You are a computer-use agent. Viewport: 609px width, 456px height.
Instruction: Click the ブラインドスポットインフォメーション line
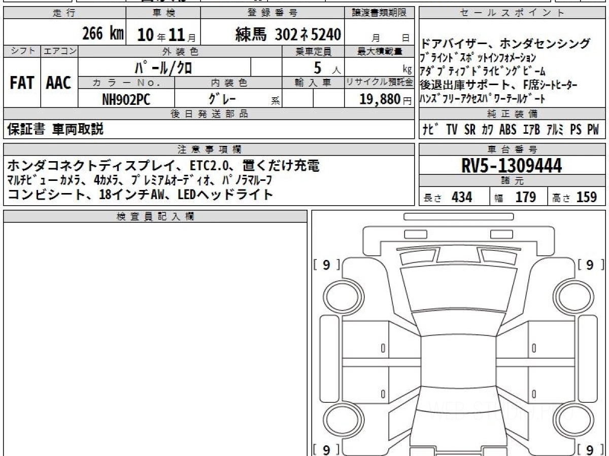478,58
